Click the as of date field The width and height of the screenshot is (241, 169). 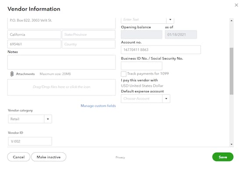181,35
